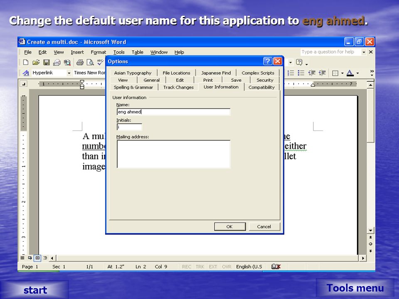
Task: Click the Spelling and Grammar ABC icon
Action: [100, 62]
